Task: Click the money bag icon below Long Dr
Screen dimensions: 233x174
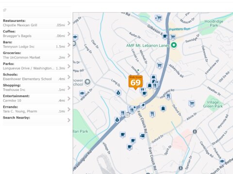Action: pos(118,93)
